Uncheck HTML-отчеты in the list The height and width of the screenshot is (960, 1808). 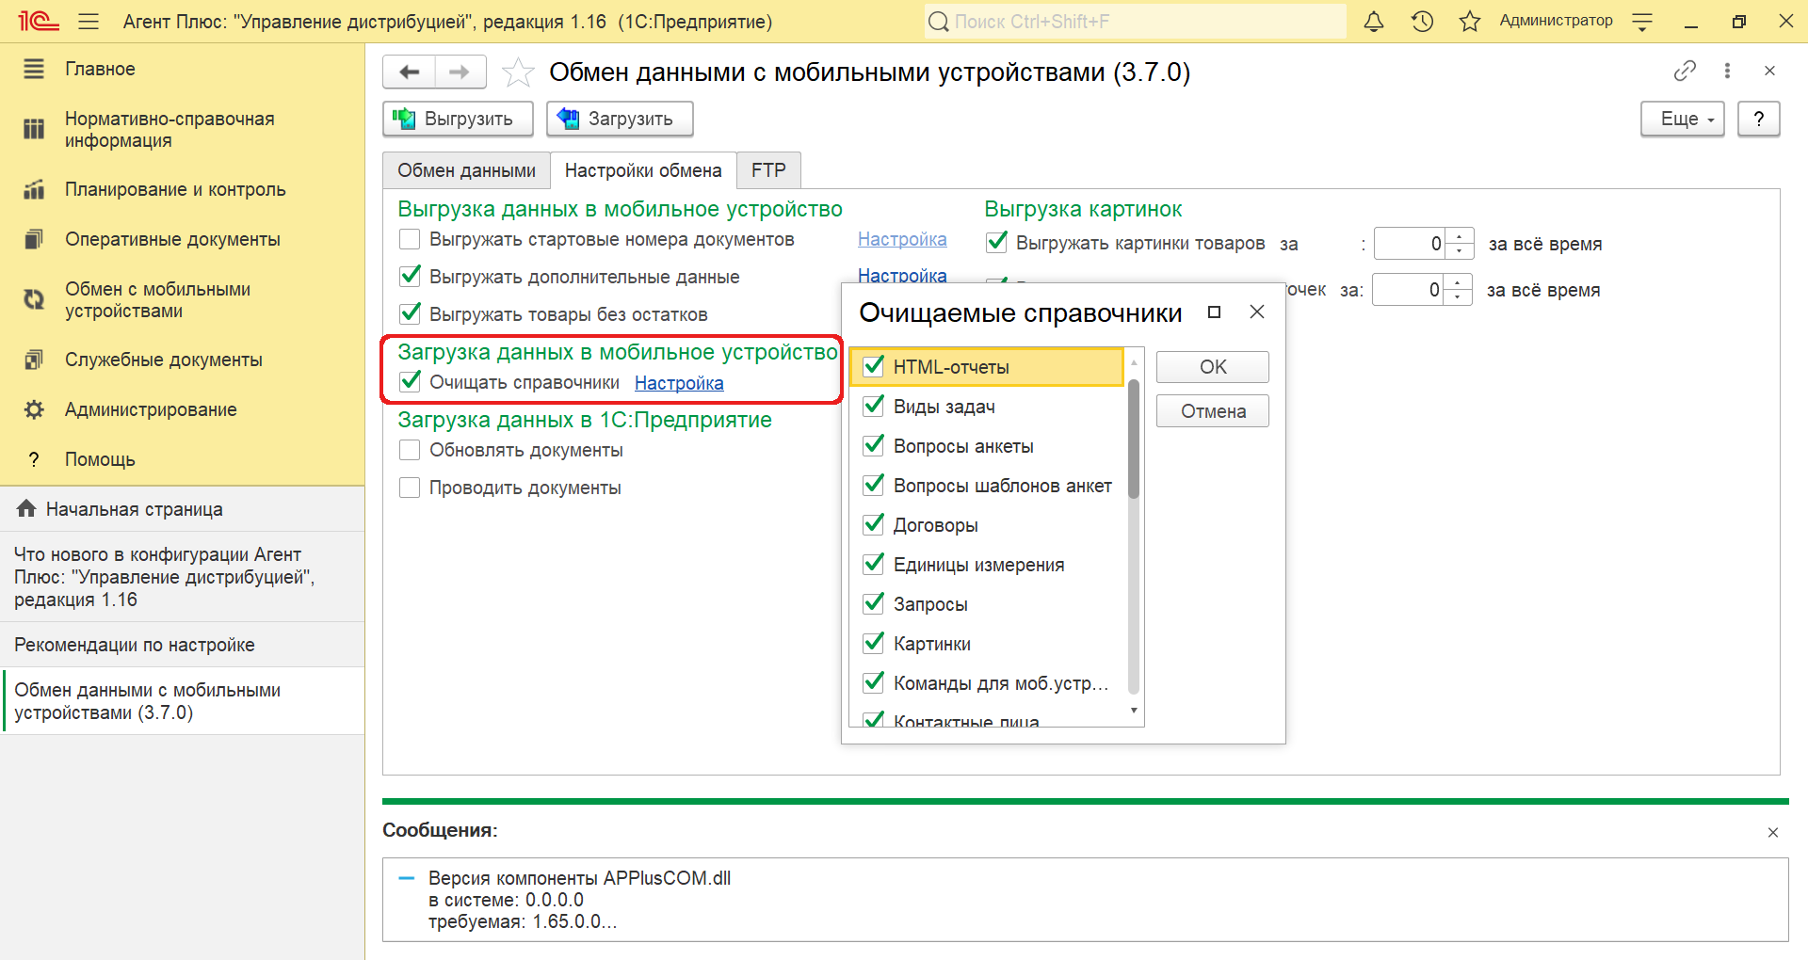click(x=874, y=367)
